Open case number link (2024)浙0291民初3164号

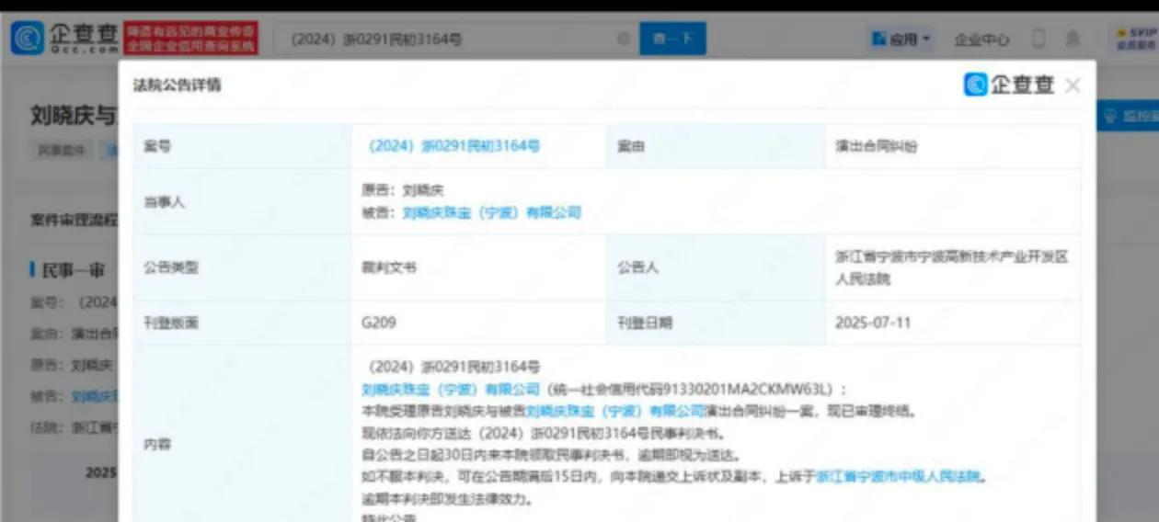tap(453, 145)
